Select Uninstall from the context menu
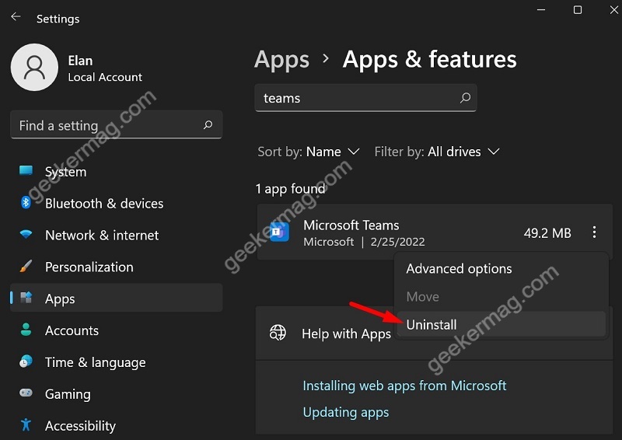Screen dimensions: 622x440 click(501, 324)
